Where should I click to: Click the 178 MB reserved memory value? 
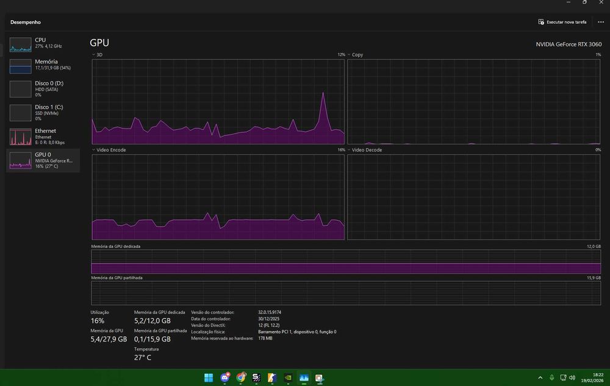(x=265, y=338)
